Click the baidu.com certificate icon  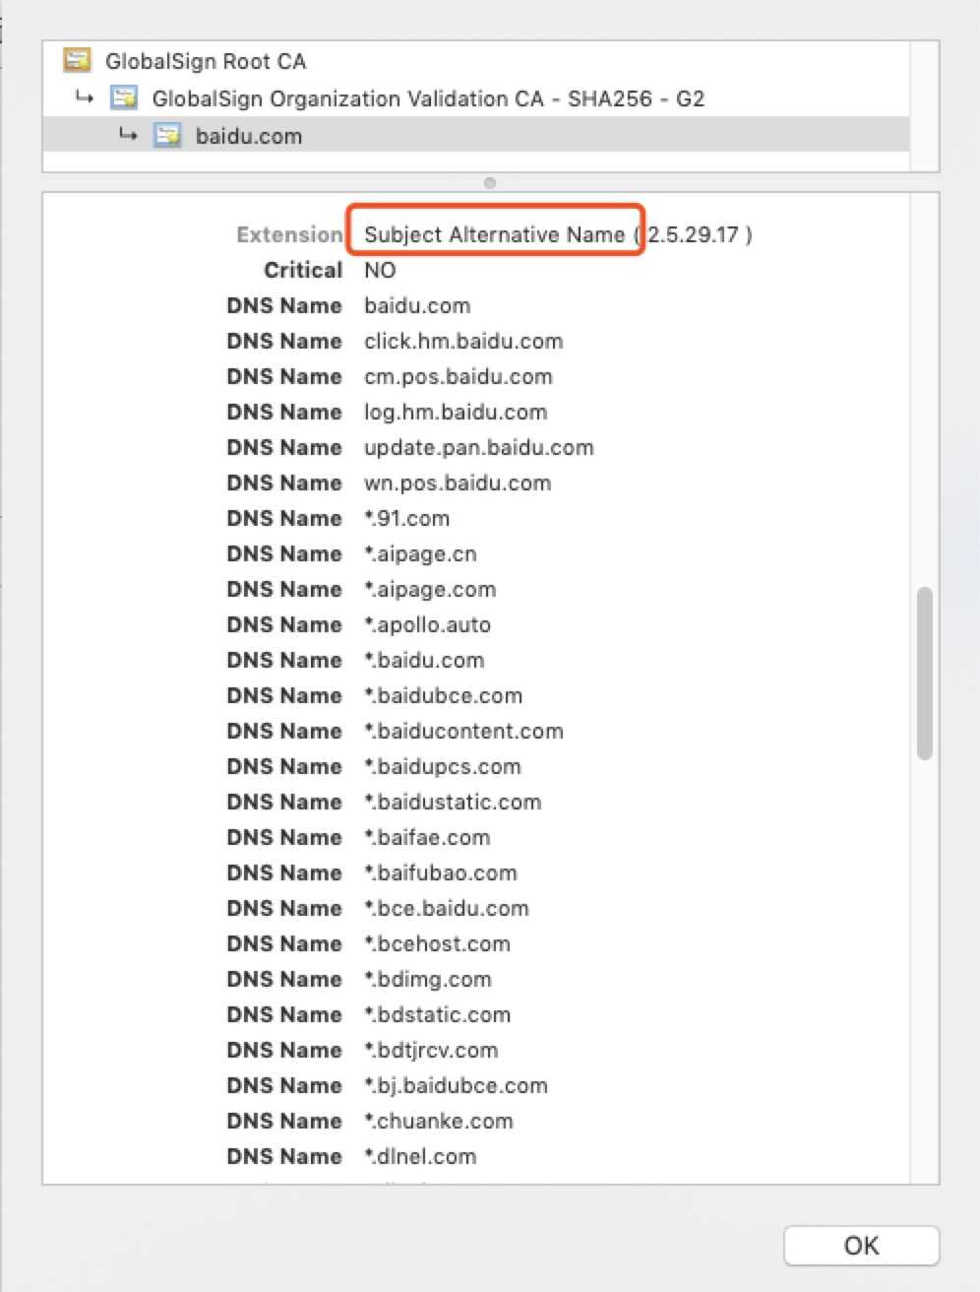pyautogui.click(x=168, y=136)
